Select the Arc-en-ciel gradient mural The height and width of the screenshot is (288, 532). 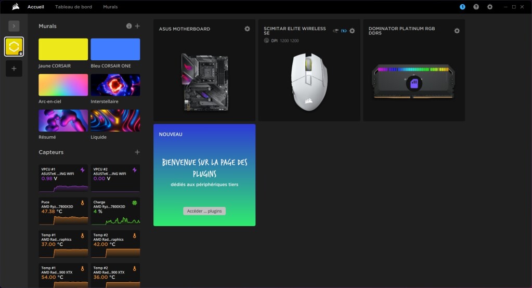tap(63, 85)
